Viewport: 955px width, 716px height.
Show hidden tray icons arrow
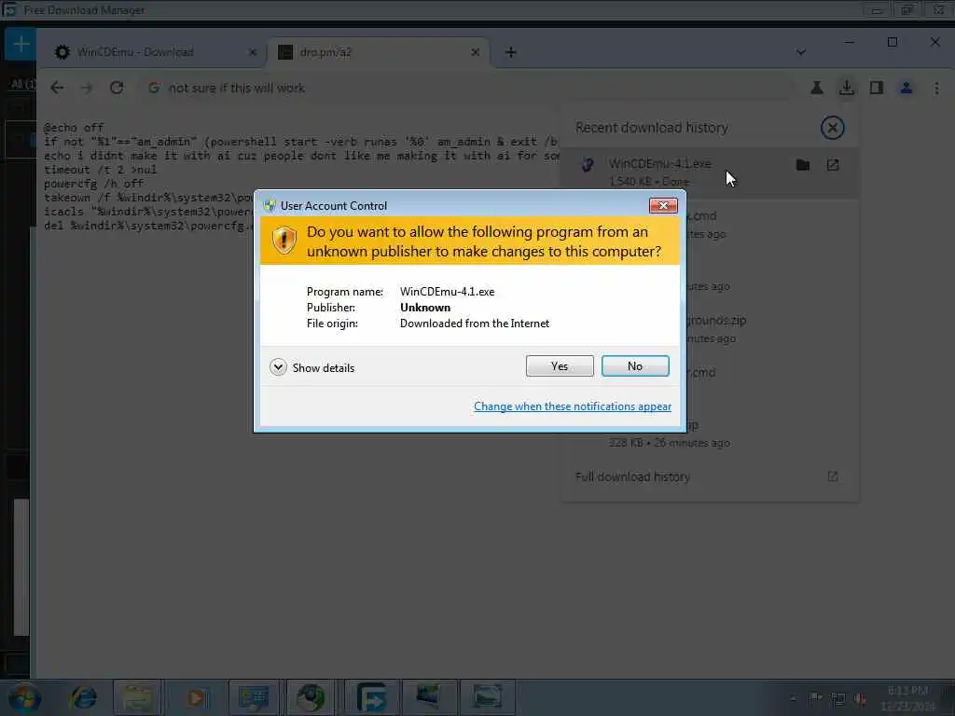(x=793, y=698)
